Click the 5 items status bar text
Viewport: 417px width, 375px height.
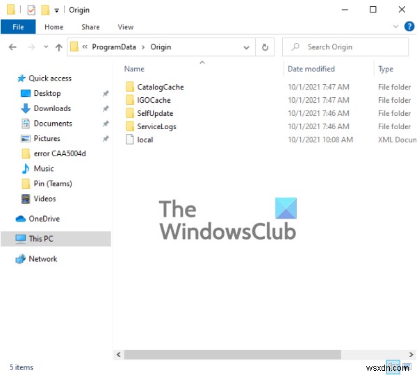tap(22, 367)
